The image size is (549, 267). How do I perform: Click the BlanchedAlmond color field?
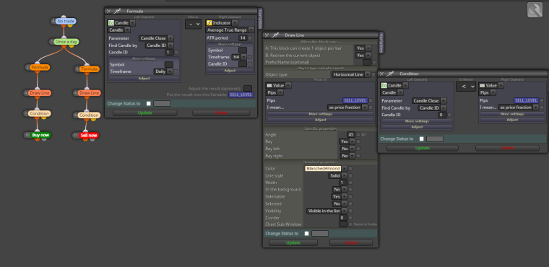323,169
